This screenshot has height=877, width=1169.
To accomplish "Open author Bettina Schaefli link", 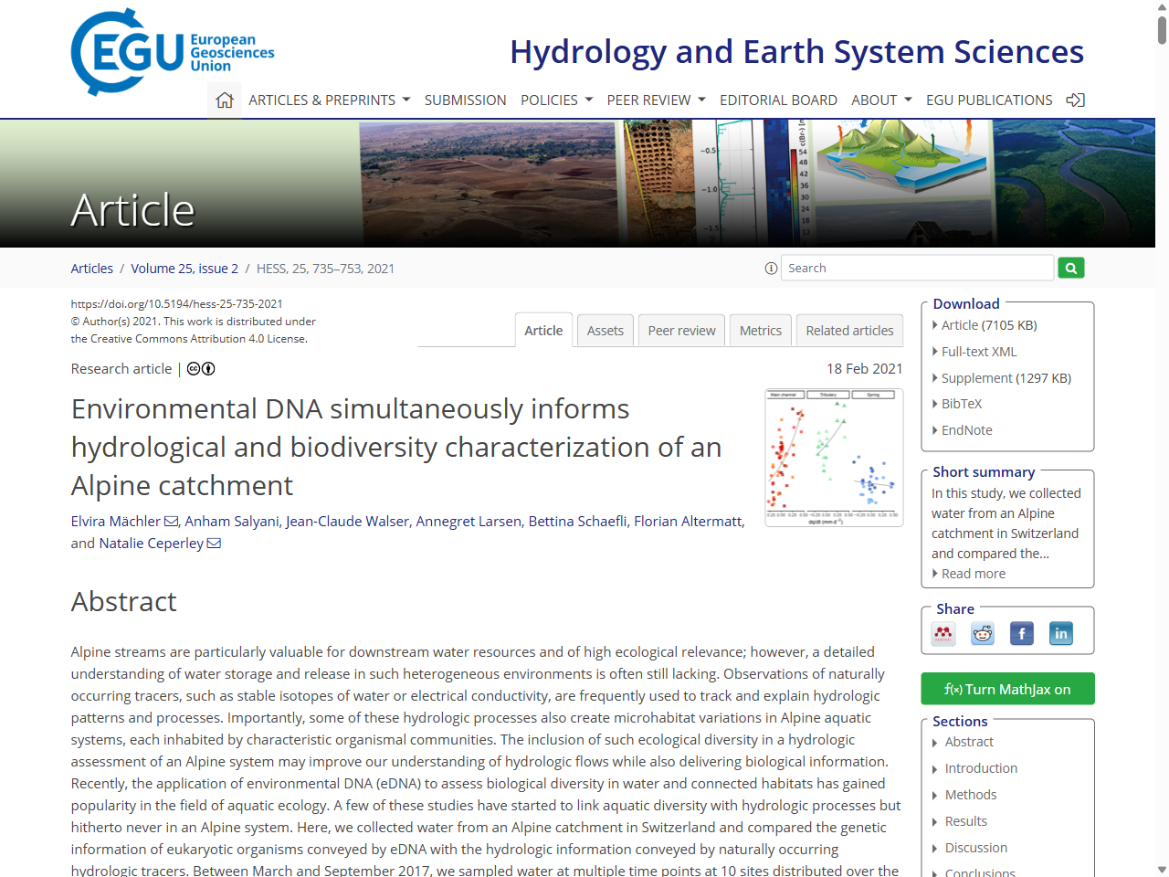I will (x=578, y=522).
